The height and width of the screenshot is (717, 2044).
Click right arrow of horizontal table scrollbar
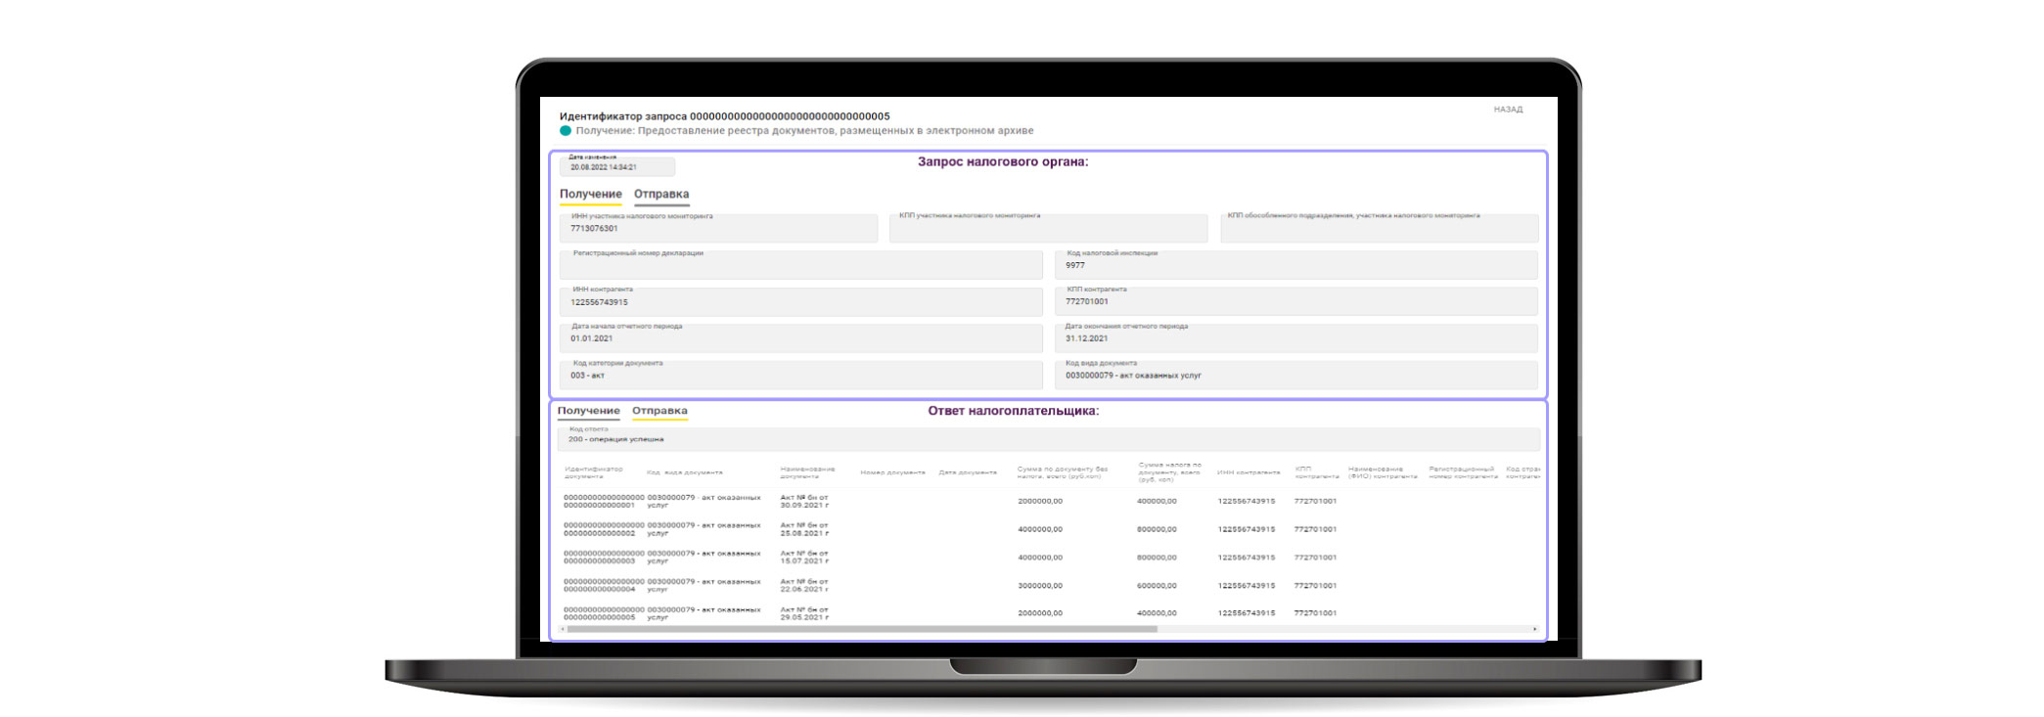tap(1534, 629)
